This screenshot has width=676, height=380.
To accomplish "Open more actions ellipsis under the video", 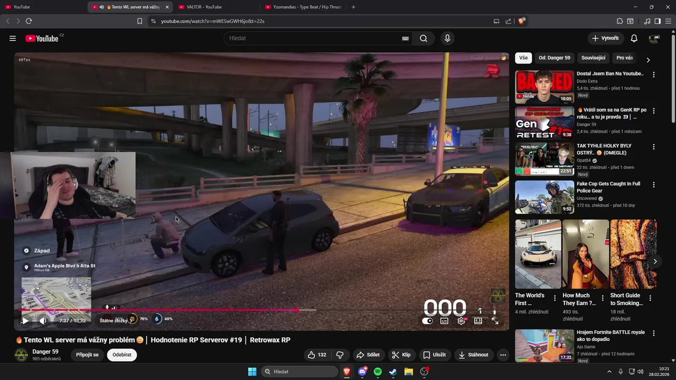I will point(503,355).
